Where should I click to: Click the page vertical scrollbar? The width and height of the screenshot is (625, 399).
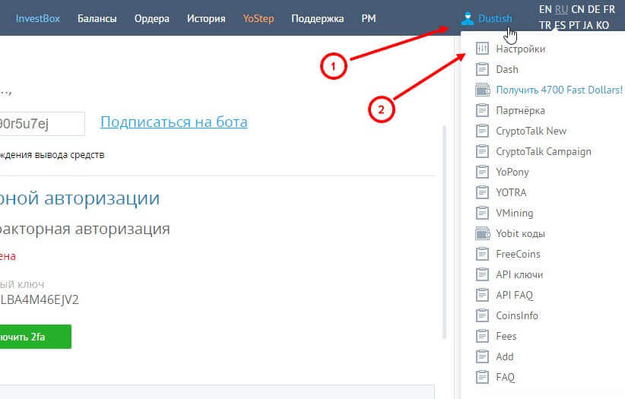446,228
